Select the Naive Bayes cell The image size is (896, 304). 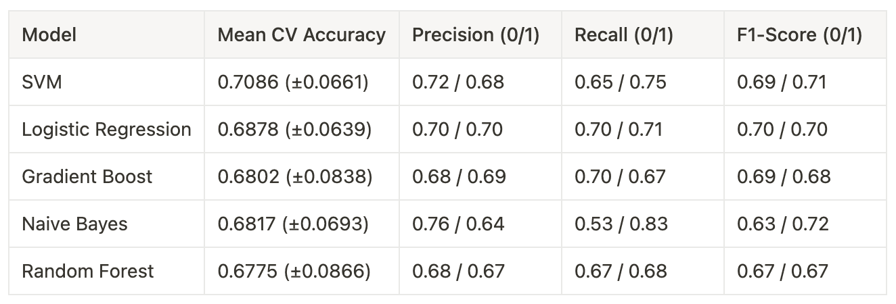coord(74,224)
